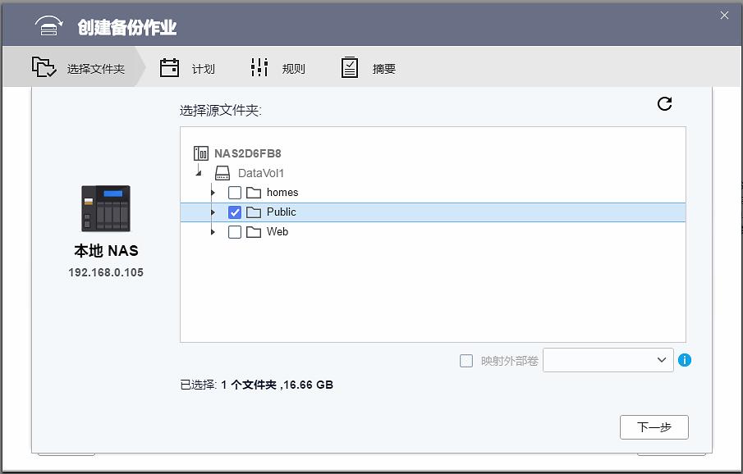Click the backup job icon in title bar
The height and width of the screenshot is (474, 743).
tap(48, 25)
